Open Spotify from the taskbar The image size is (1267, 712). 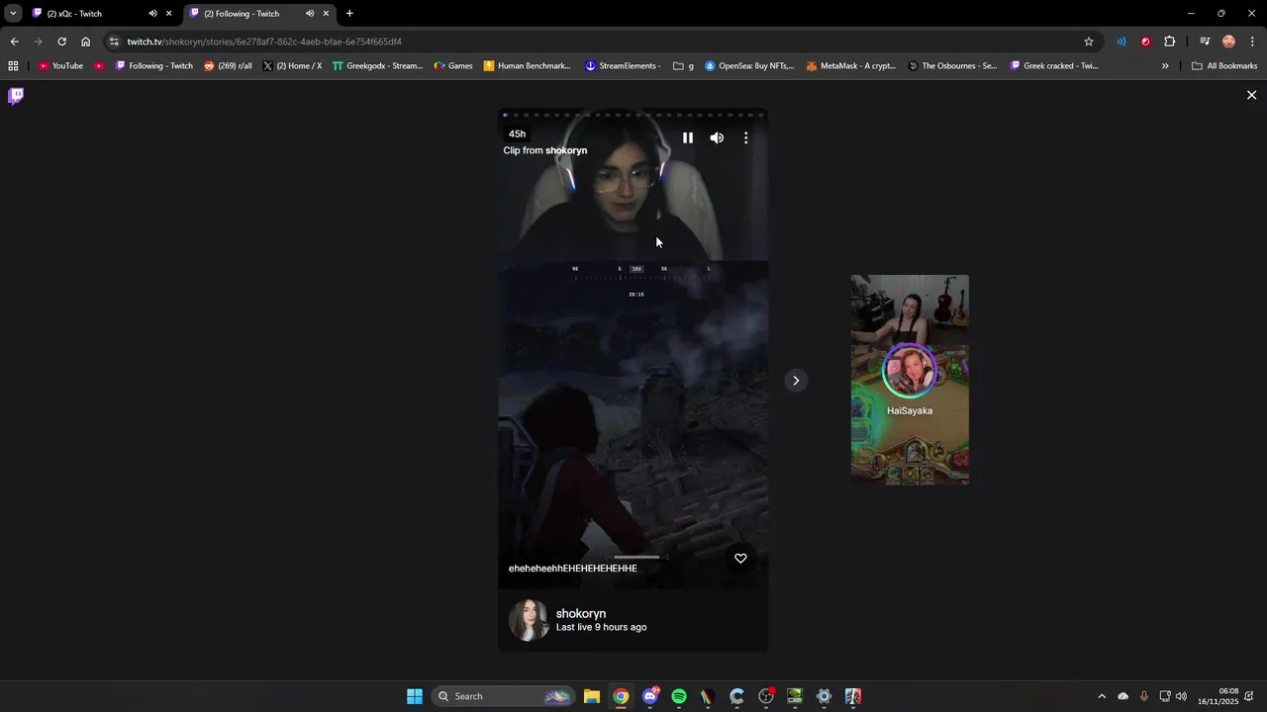pos(679,696)
